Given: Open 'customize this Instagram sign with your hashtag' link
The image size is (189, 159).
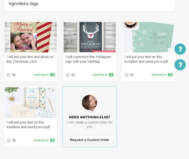Looking at the screenshot, I should click(88, 59).
